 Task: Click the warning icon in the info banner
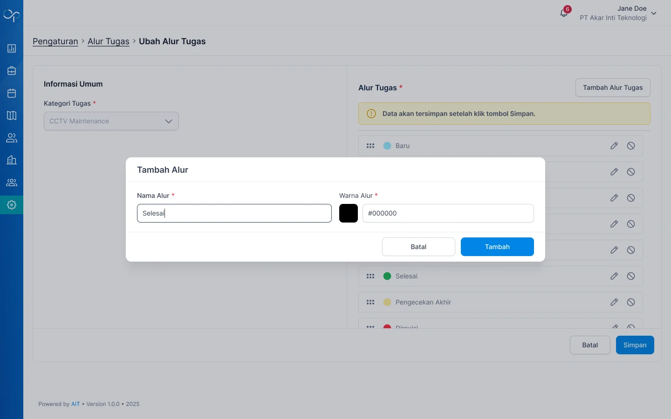(x=371, y=114)
